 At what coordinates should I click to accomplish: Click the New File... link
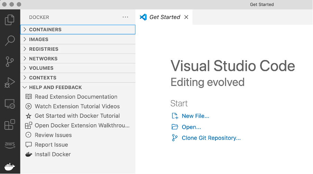(195, 116)
